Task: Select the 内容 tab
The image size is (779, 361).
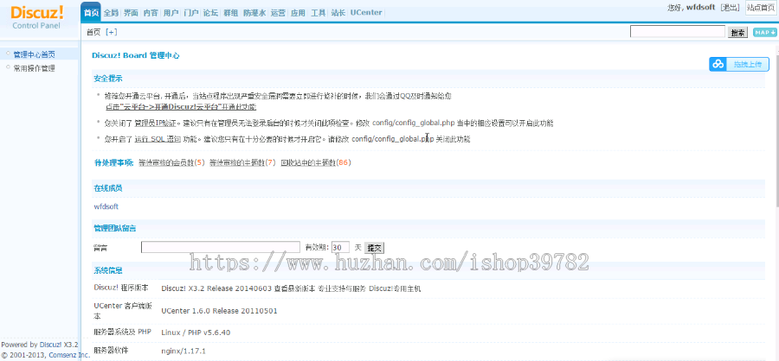Action: (x=151, y=13)
